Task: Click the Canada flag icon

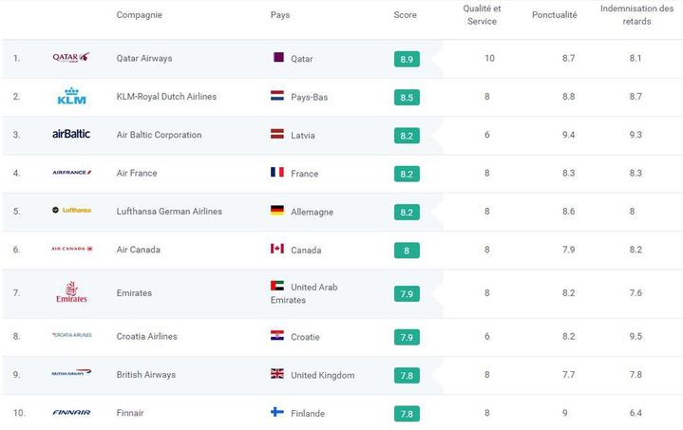Action: [277, 249]
